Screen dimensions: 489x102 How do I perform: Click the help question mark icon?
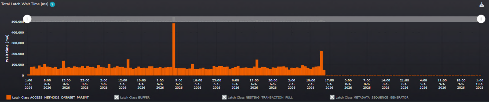[x=52, y=4]
